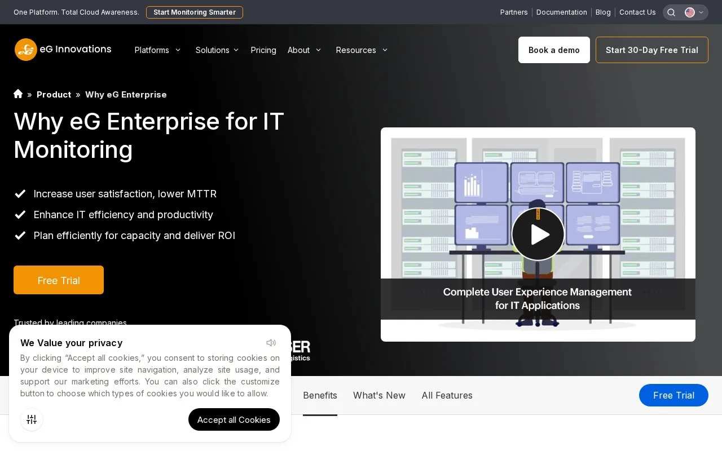
Task: Click 'Enhance IT efficiency and productivity' text
Action: click(124, 215)
